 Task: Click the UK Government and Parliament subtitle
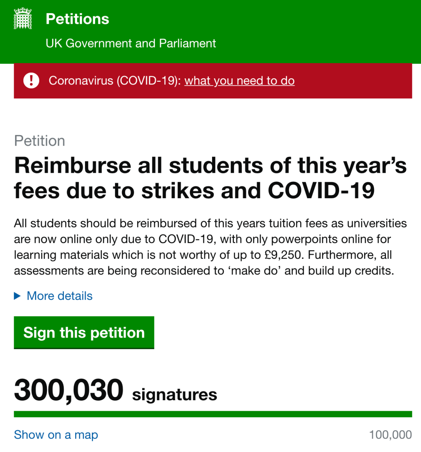point(131,43)
